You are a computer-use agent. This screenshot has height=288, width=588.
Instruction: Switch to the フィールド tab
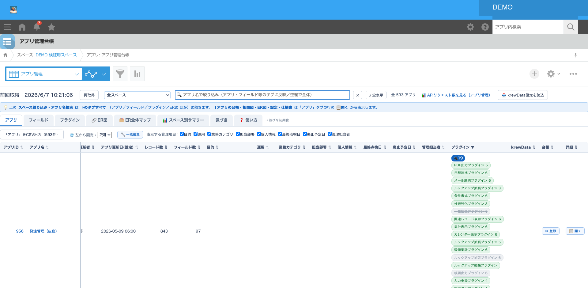pyautogui.click(x=39, y=120)
